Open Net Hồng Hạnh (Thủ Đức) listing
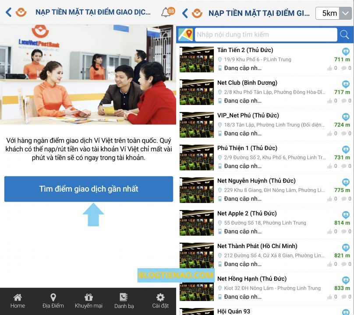Viewport: 354px width, 315px height. [x=265, y=288]
